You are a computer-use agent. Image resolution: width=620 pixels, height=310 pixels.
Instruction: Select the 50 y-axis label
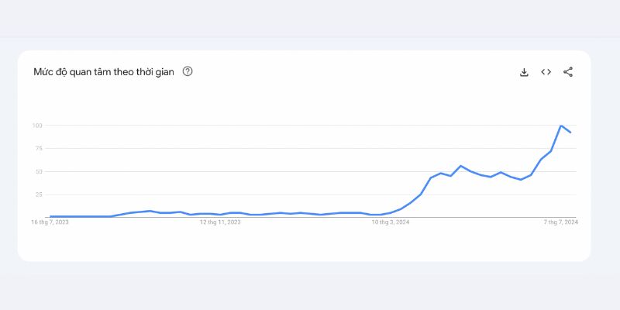38,171
